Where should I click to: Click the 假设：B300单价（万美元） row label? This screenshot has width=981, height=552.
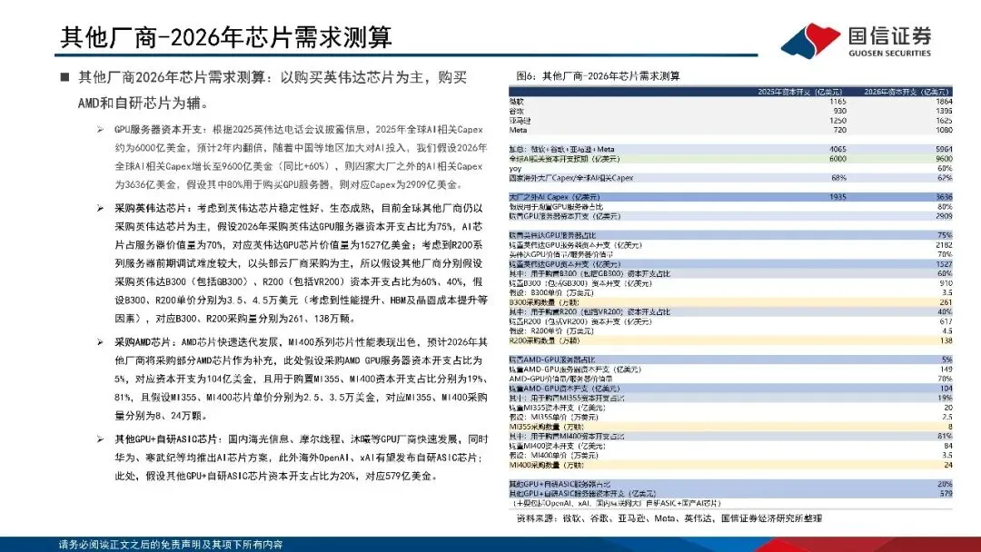551,292
